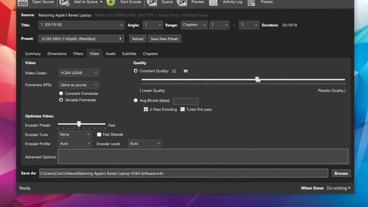Click the Encoder Preset slider handle
The height and width of the screenshot is (207, 368).
click(x=79, y=124)
